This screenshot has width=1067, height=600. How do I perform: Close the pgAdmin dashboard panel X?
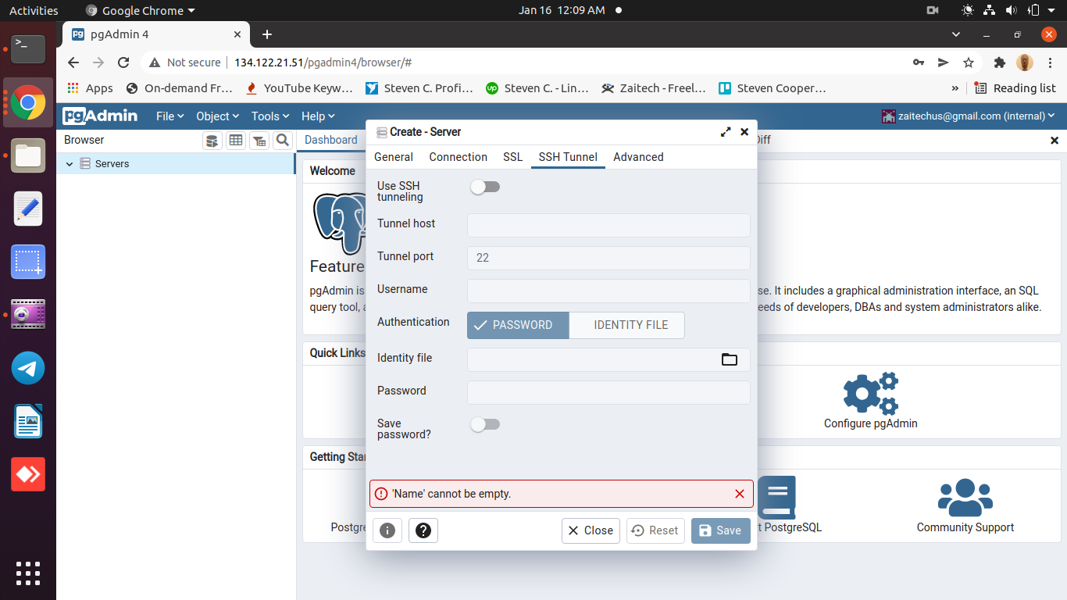[1055, 141]
